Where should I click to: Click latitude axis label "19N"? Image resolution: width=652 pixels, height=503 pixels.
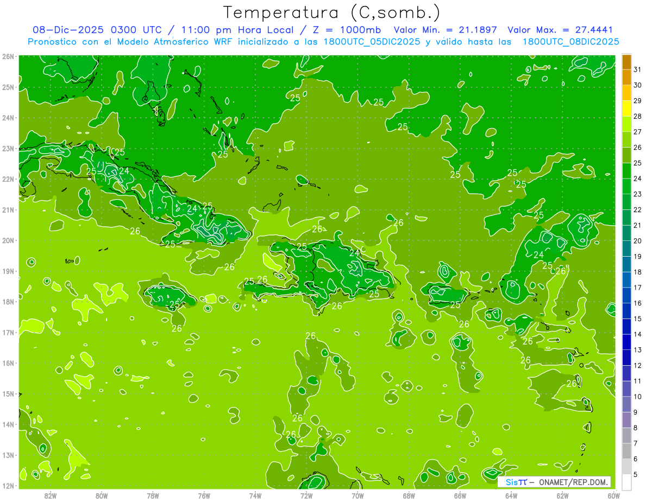(x=8, y=271)
